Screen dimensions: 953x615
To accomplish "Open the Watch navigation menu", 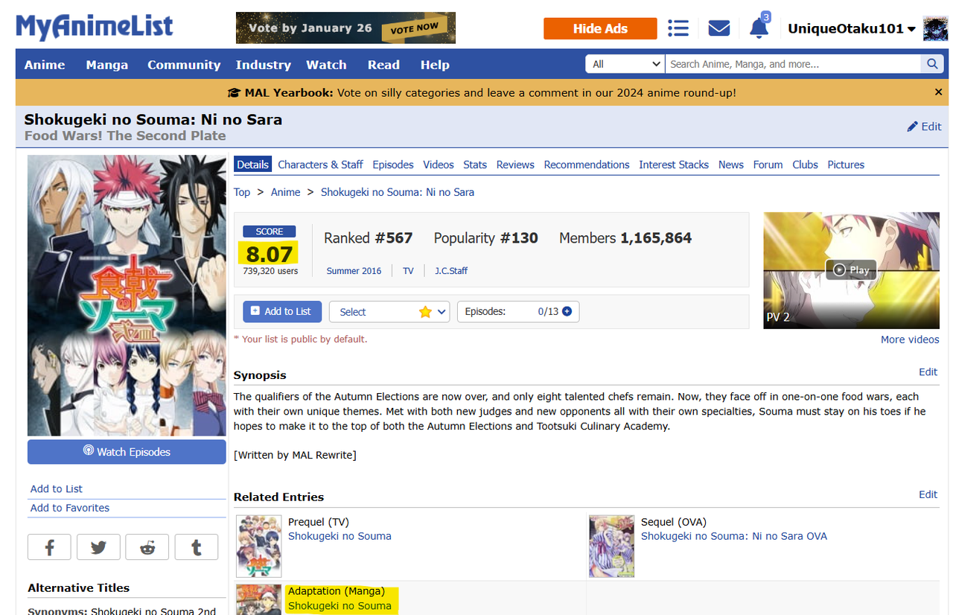I will pyautogui.click(x=326, y=65).
